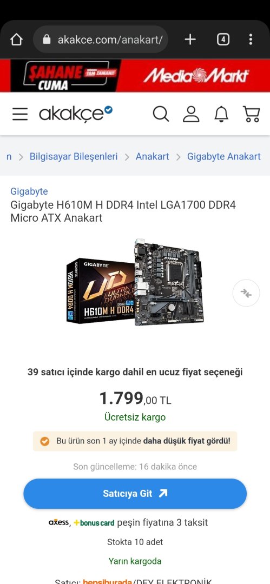This screenshot has height=584, width=270.
Task: Open the tab switcher showing 4 tabs
Action: coord(223,39)
